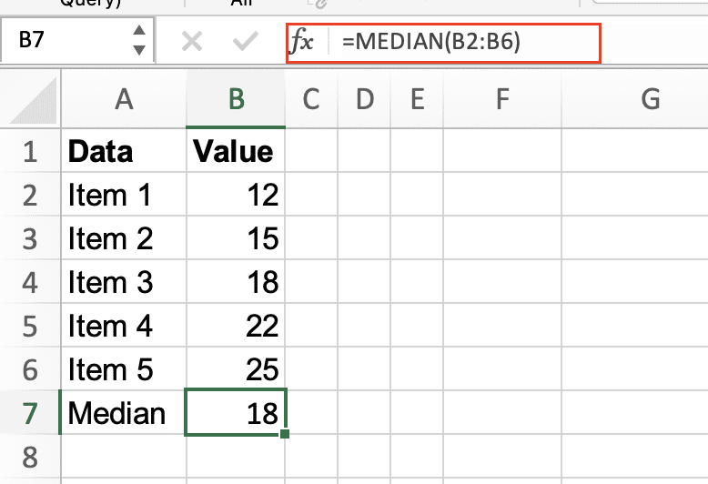The height and width of the screenshot is (484, 708).
Task: Select column F header
Action: [x=501, y=99]
